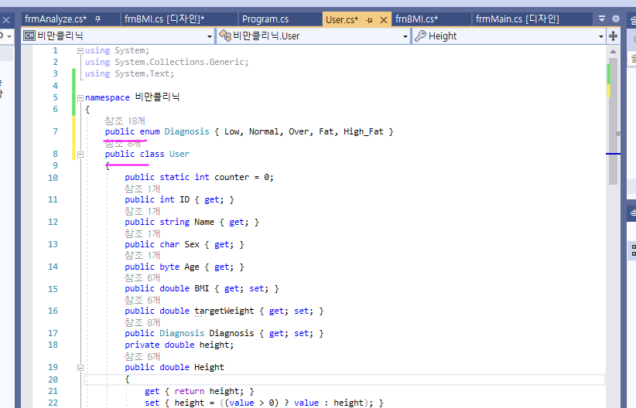
Task: Click the namespace name 비만클리닉 on line 5
Action: [157, 97]
